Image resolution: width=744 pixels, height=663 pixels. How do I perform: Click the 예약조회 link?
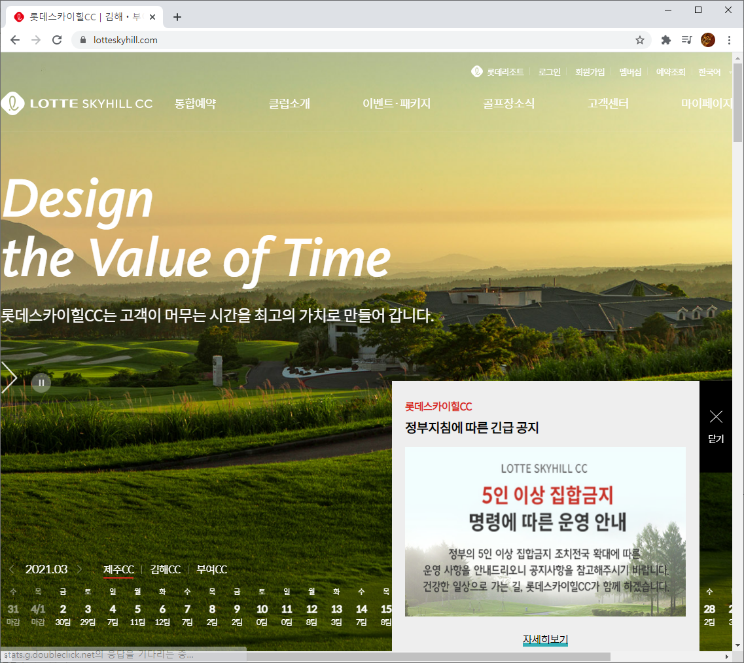(671, 72)
